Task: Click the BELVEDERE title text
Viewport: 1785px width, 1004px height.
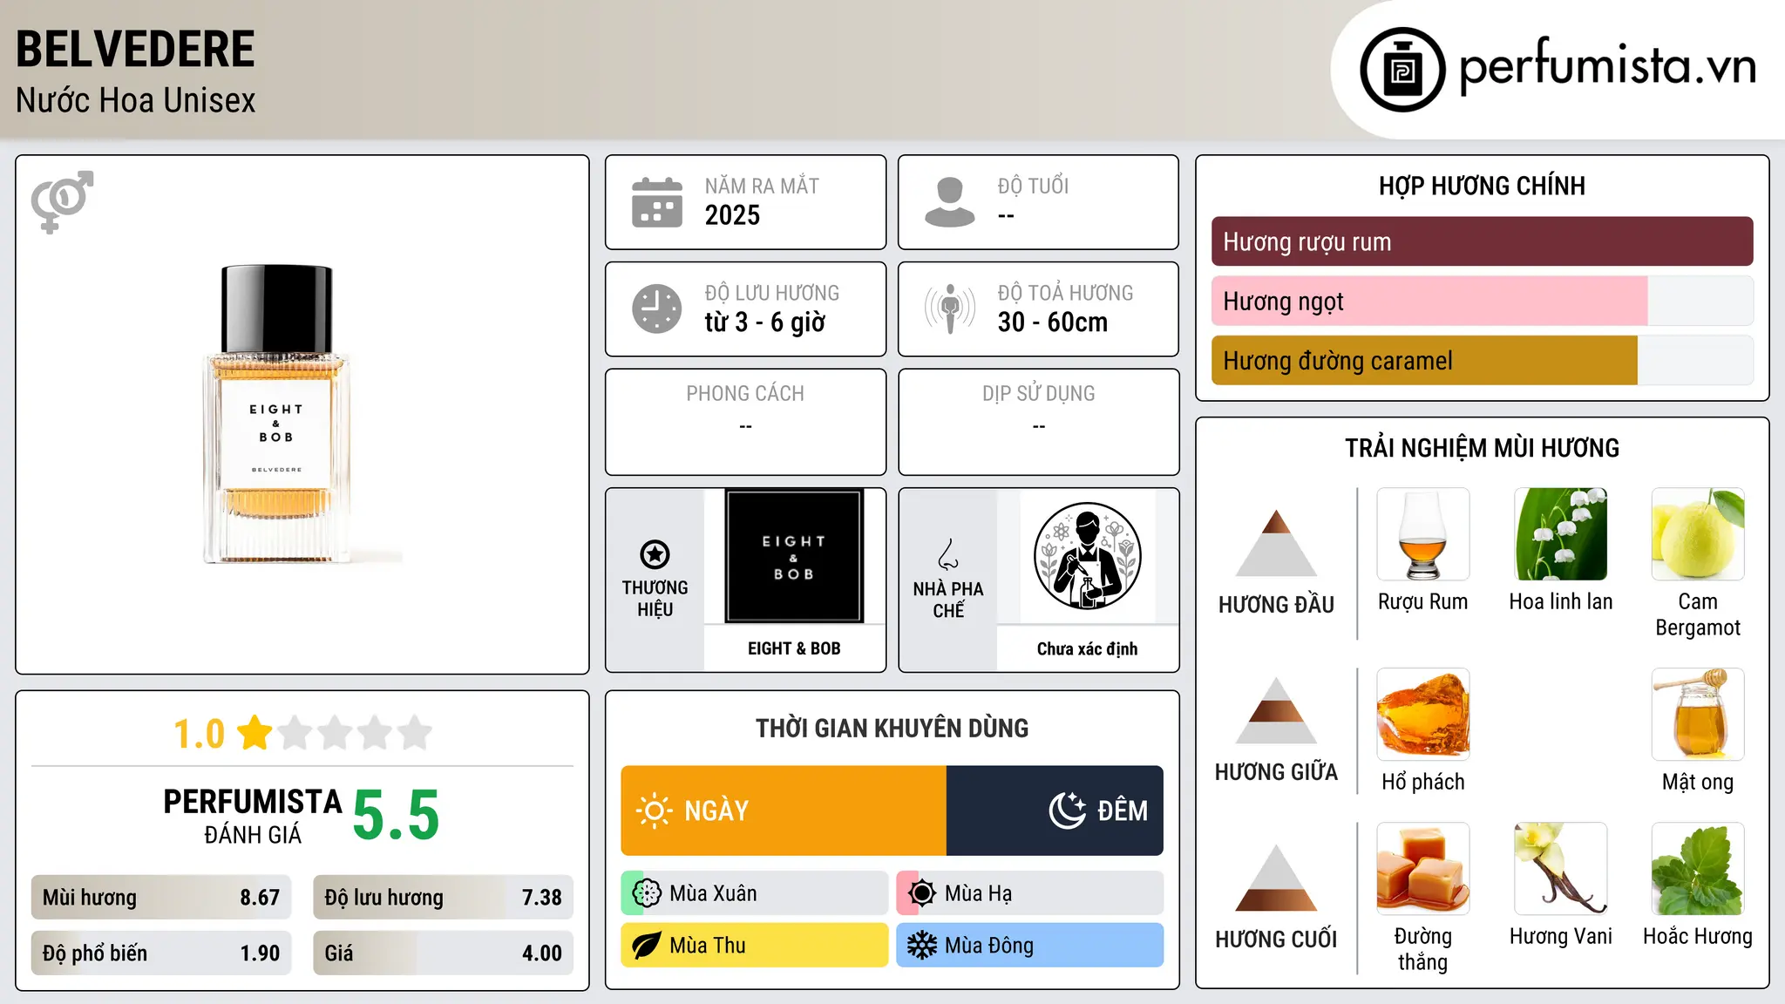Action: pos(135,49)
